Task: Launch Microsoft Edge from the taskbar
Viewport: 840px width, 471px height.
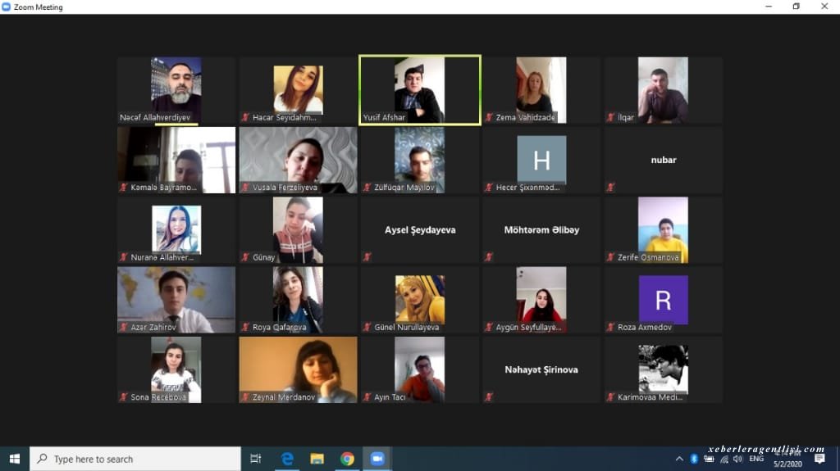Action: point(287,459)
